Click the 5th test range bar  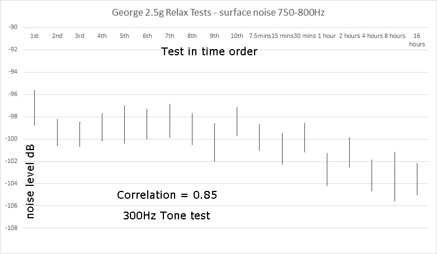125,124
